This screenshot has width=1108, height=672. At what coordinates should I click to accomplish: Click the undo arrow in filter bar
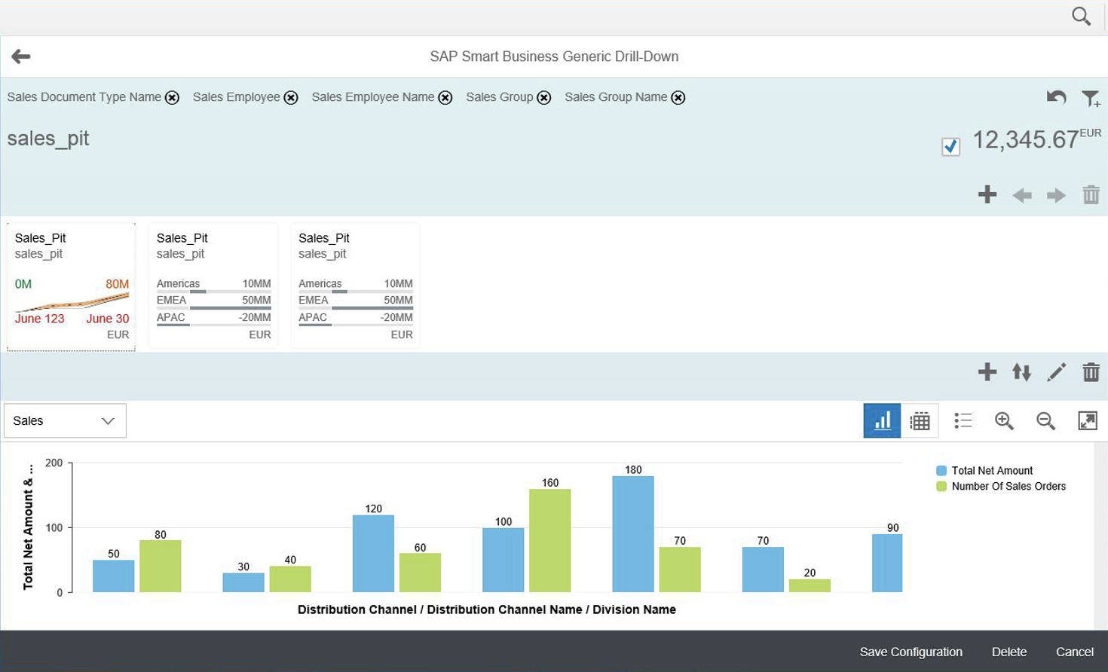(x=1056, y=97)
